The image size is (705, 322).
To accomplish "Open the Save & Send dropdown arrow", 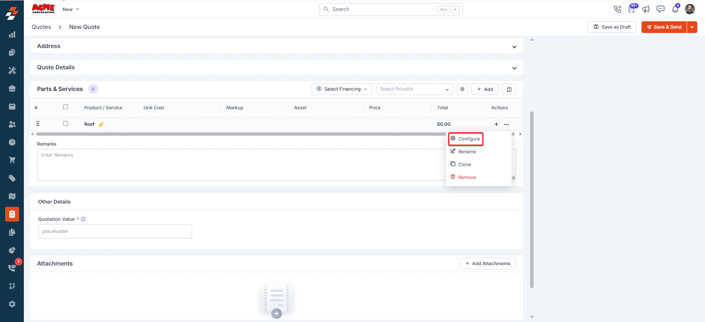I will pos(692,27).
